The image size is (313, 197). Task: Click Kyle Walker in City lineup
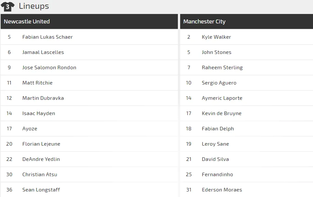click(x=216, y=37)
